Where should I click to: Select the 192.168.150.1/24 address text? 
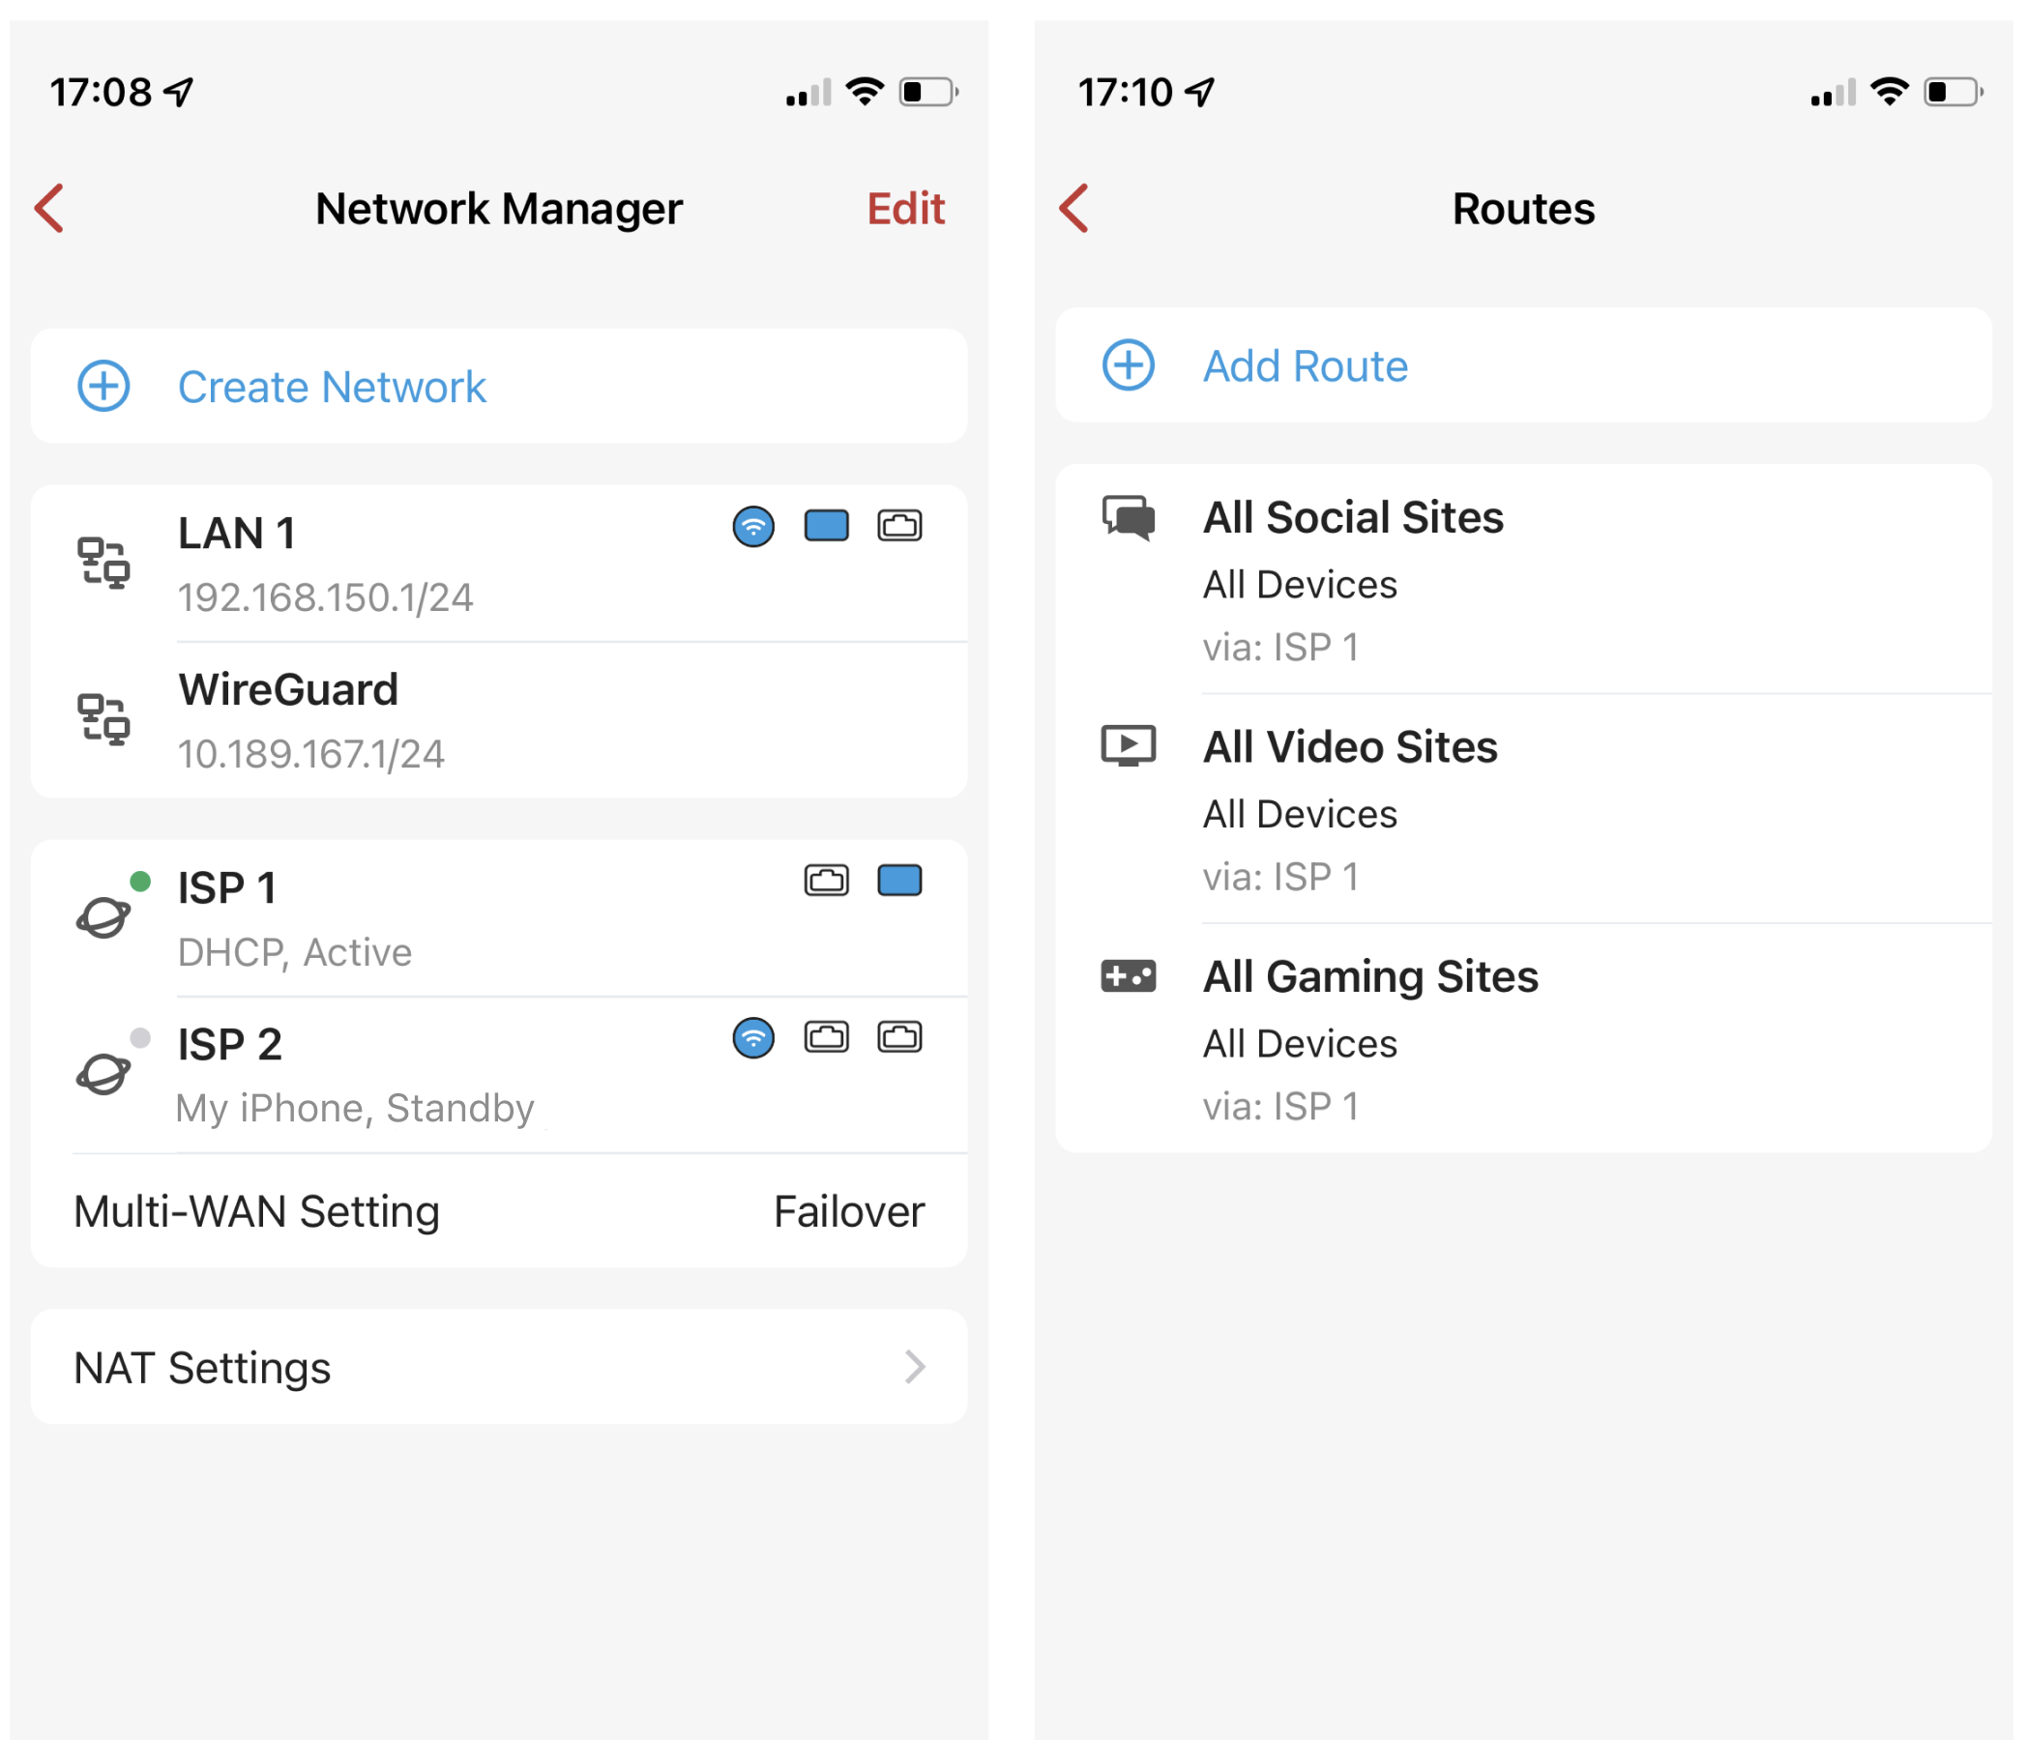(x=326, y=597)
